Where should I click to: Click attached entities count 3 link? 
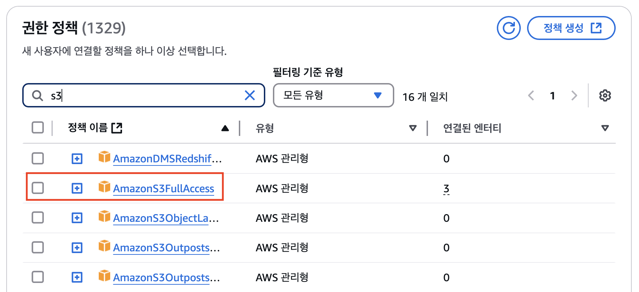pyautogui.click(x=446, y=189)
